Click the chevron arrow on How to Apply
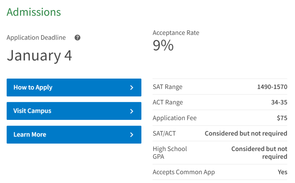295x183 pixels. click(x=132, y=87)
